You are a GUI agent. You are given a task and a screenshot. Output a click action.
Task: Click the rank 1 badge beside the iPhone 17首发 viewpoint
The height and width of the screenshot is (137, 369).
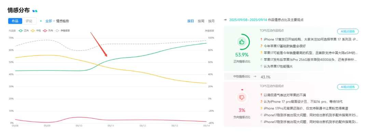coord(261,40)
